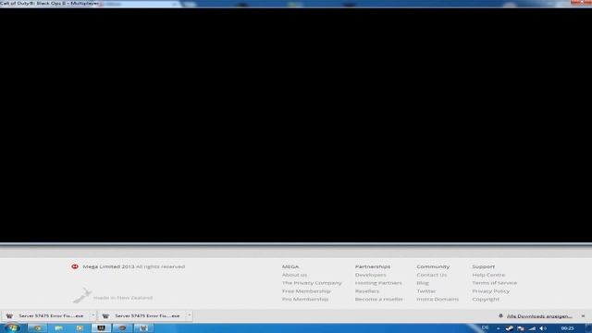This screenshot has width=592, height=333.
Task: Click the Terms of Service link
Action: tap(494, 283)
